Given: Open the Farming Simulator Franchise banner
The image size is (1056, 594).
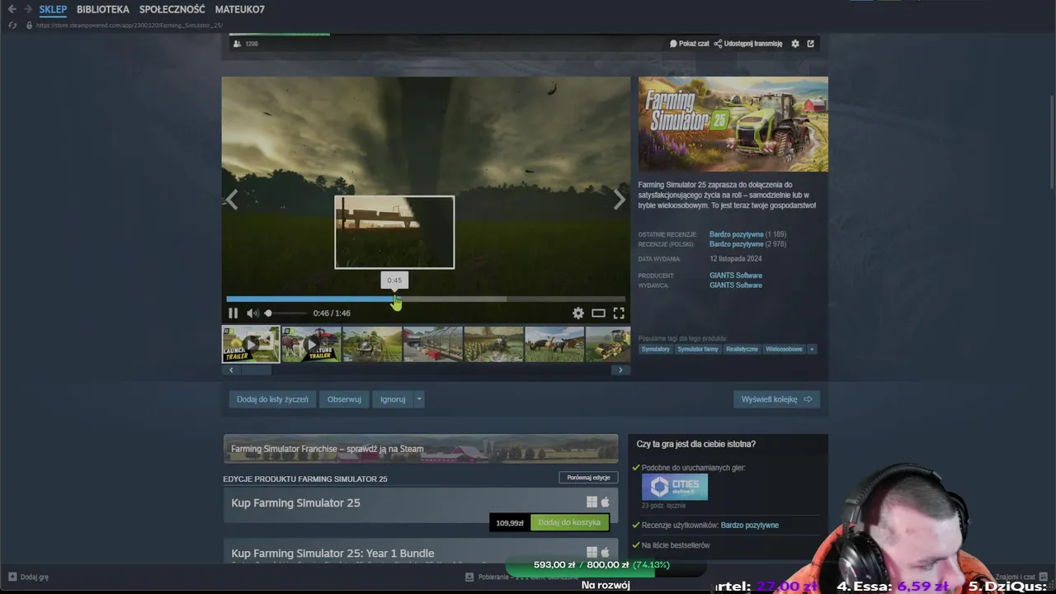Looking at the screenshot, I should [x=421, y=449].
